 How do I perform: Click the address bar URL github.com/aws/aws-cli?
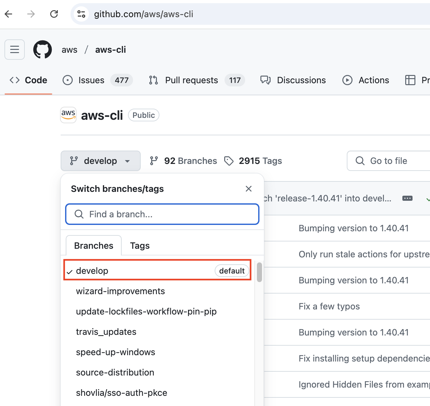click(144, 14)
